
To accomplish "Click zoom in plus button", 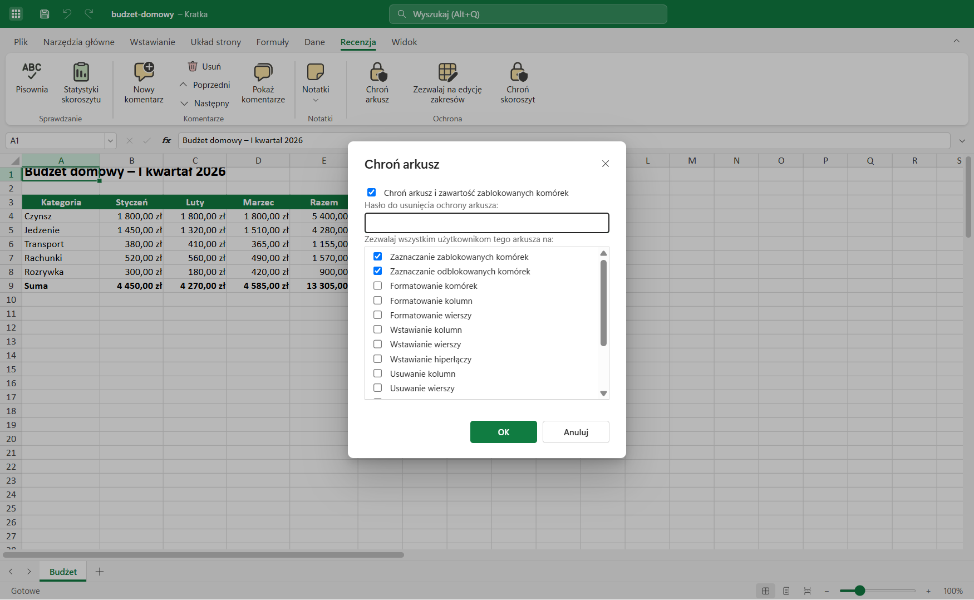I will point(928,591).
